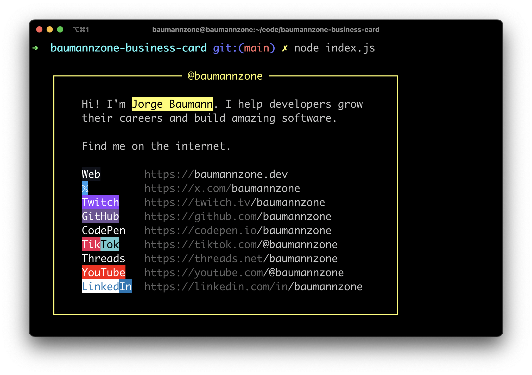
Task: Click the GitHub label badge
Action: [100, 216]
